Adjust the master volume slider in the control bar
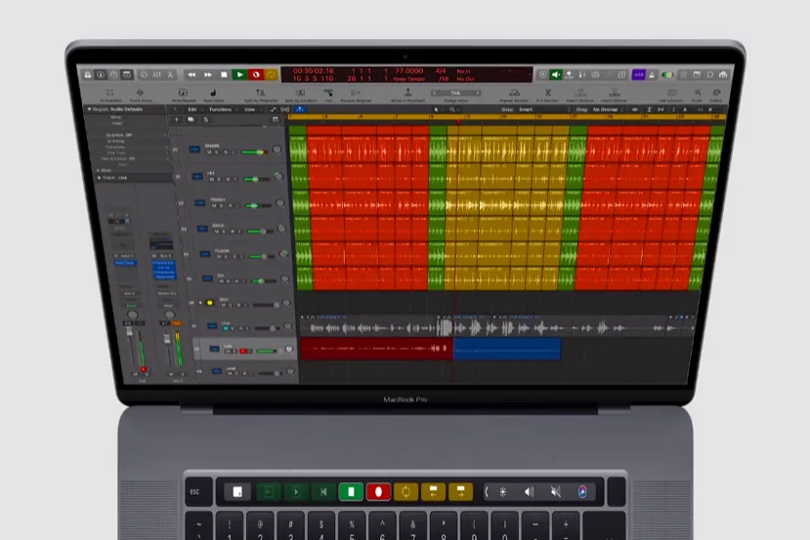Image resolution: width=810 pixels, height=540 pixels. (668, 75)
